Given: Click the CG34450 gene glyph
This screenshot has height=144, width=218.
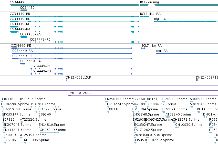Looking at the screenshot, I should point(23,10).
